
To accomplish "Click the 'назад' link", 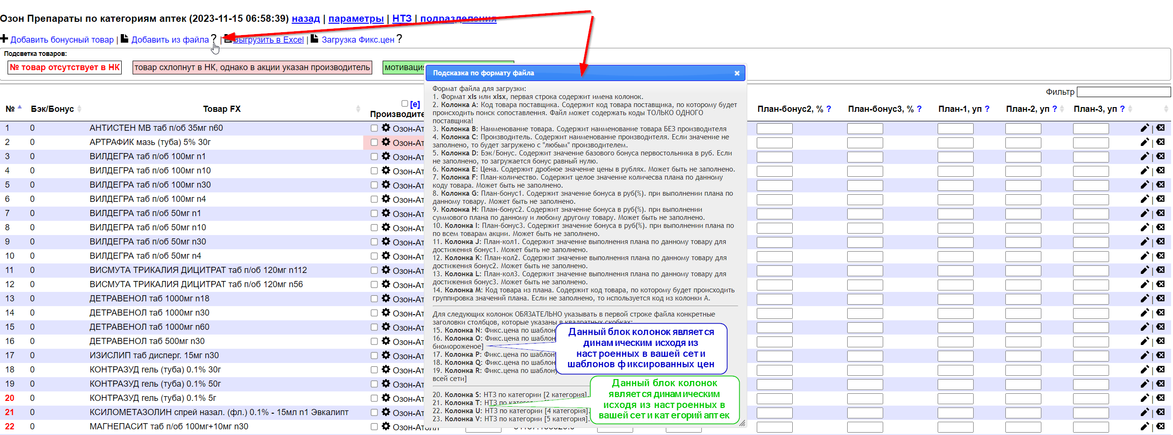I will [x=305, y=18].
